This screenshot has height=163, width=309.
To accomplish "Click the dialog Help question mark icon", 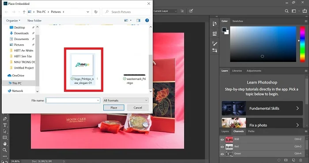I will tap(147, 20).
